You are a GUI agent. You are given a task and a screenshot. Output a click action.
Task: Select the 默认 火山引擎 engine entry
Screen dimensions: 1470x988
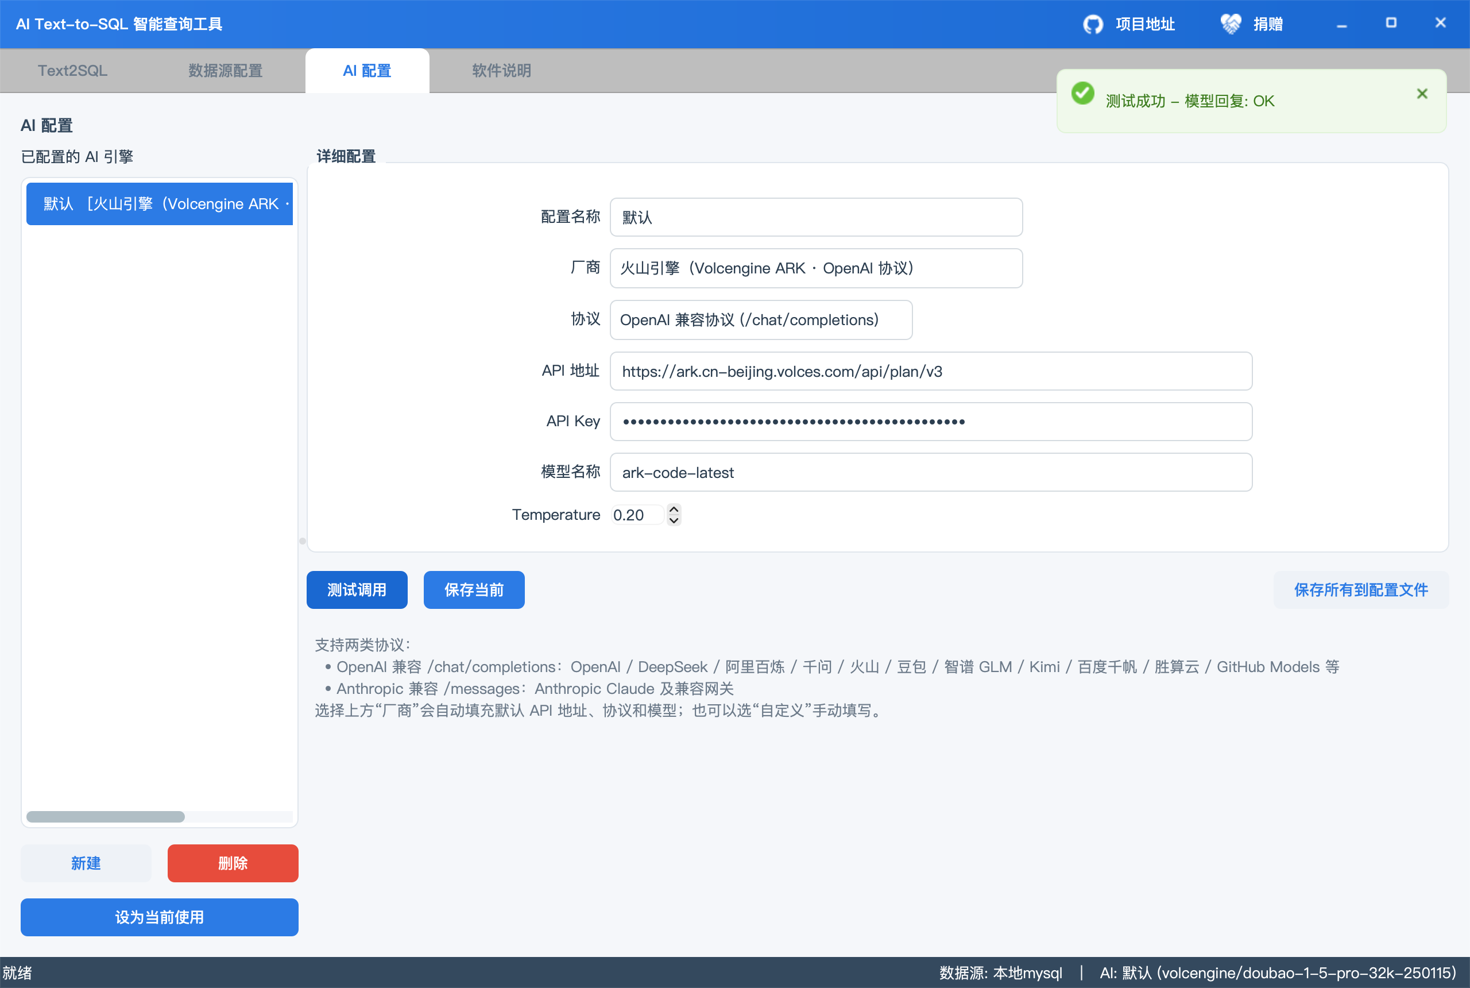click(159, 203)
